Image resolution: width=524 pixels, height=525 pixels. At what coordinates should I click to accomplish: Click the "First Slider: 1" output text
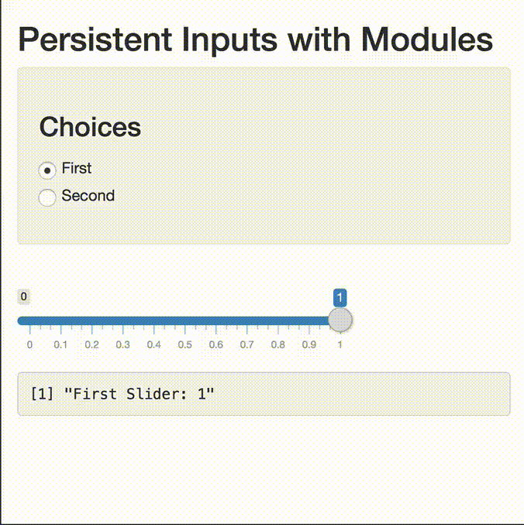[x=122, y=393]
